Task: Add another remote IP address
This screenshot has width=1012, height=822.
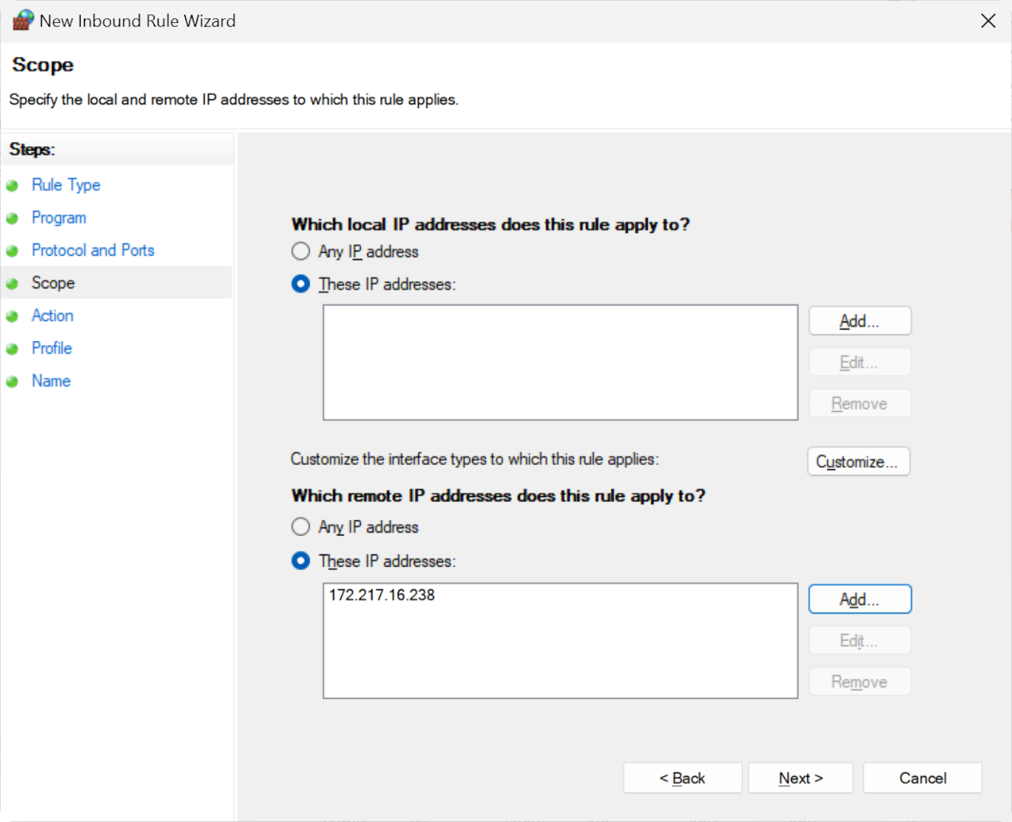Action: pos(859,600)
